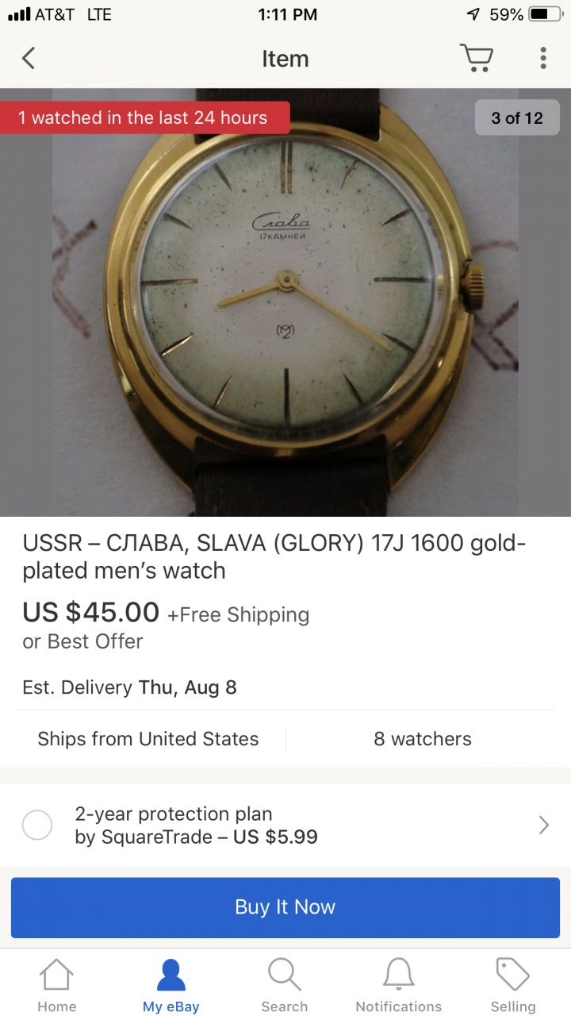The height and width of the screenshot is (1016, 571).
Task: Tap the 3 of 12 image counter
Action: click(517, 118)
